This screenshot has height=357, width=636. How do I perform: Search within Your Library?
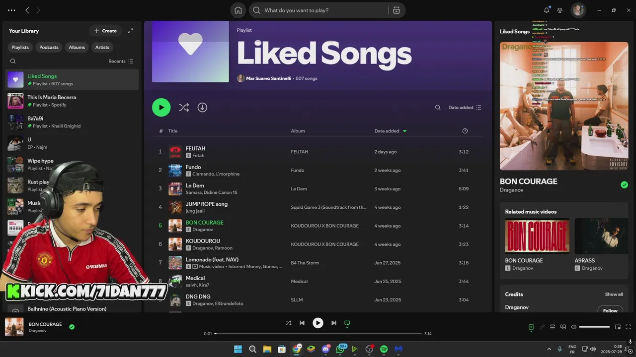13,61
